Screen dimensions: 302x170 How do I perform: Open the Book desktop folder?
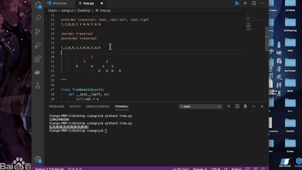click(x=290, y=85)
